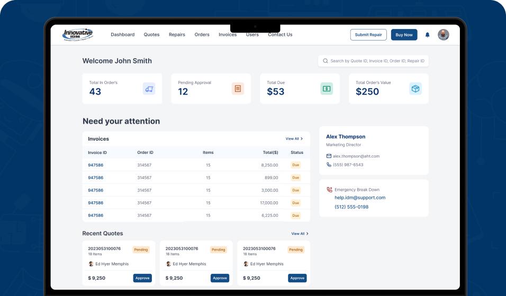Viewport: 506px width, 296px height.
Task: Click the phone icon beside (555) 987-6543
Action: coord(329,165)
